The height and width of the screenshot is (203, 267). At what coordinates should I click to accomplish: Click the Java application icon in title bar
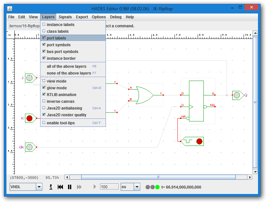click(10, 9)
